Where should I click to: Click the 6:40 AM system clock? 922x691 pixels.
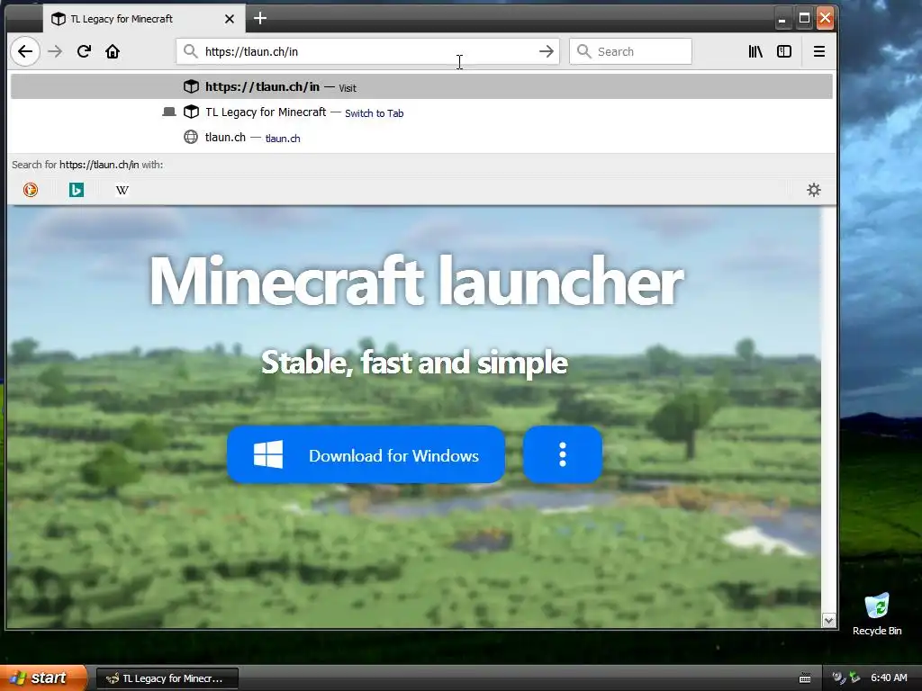point(889,678)
